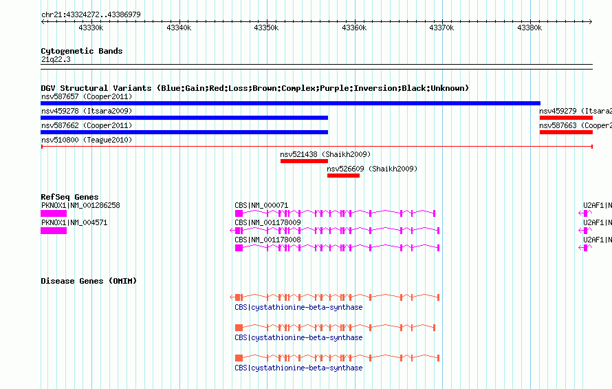This screenshot has height=389, width=612.
Task: Click the 43330k ruler tick label
Action: [x=91, y=28]
